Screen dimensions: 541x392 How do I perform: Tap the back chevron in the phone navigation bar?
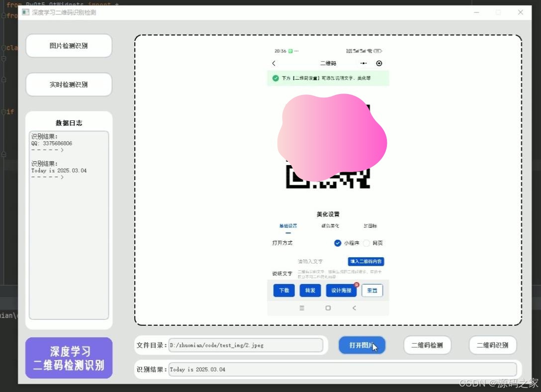[x=355, y=307]
